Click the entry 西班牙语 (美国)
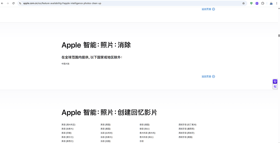 (186, 137)
